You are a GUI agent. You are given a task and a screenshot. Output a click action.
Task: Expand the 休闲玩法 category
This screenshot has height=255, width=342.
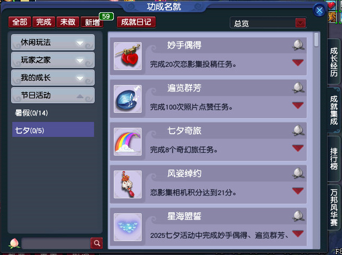53,42
